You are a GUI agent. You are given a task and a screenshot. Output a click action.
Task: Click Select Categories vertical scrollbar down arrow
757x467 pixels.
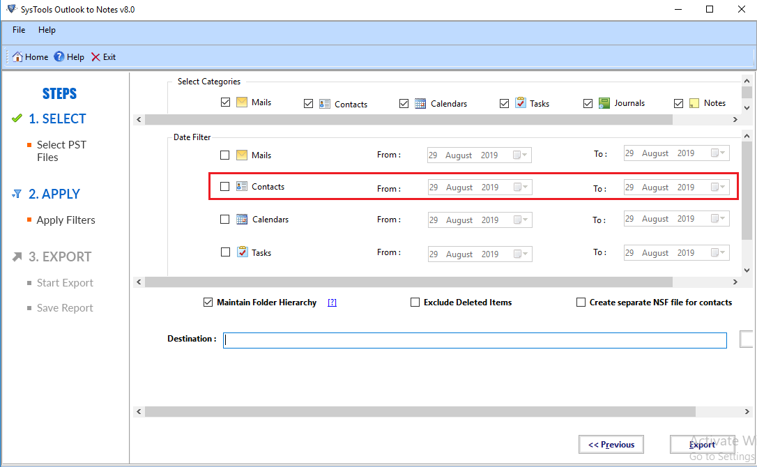coord(747,108)
